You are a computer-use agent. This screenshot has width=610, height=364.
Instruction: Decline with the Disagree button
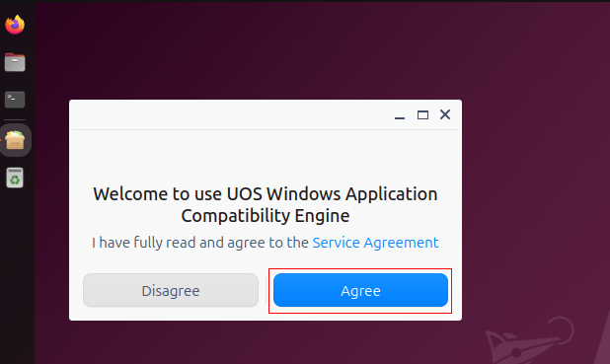(171, 290)
